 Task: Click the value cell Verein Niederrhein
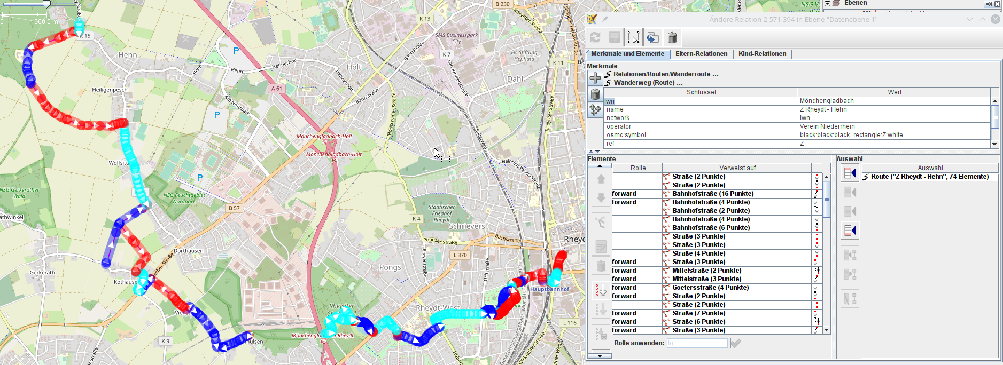pos(894,126)
